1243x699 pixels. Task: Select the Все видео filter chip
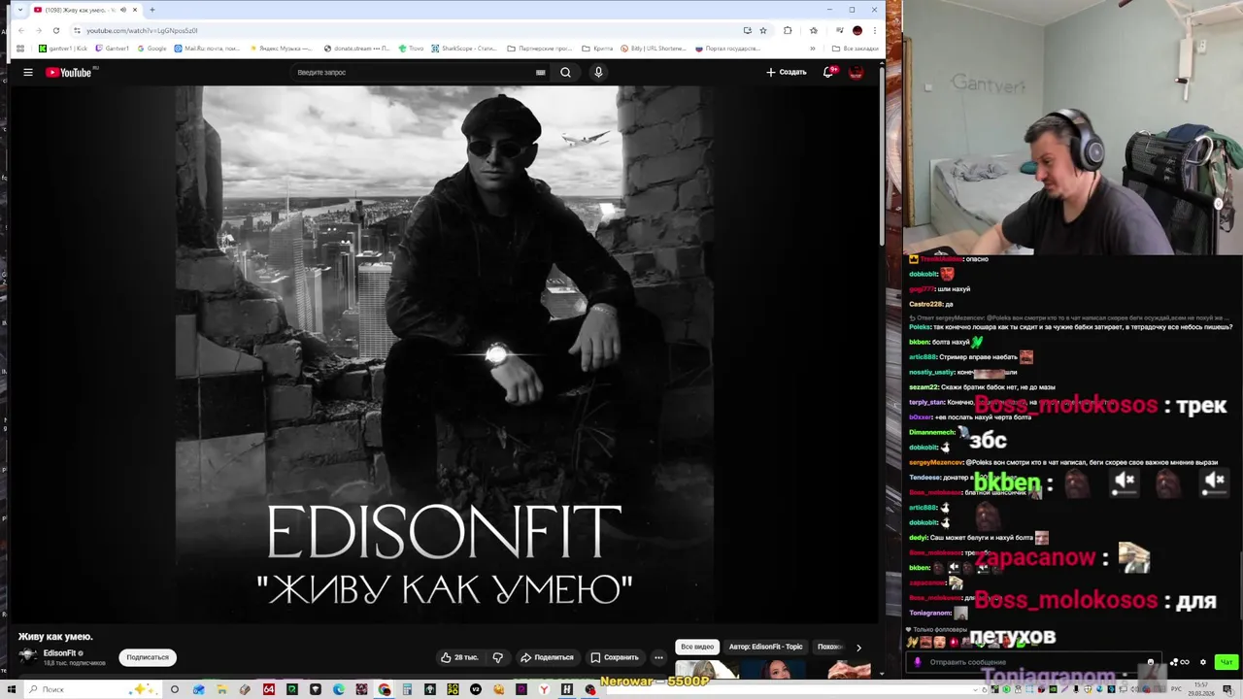(x=697, y=647)
